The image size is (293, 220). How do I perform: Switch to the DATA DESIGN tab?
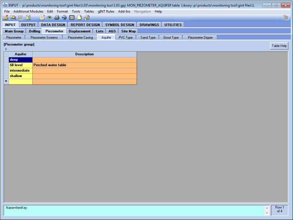(x=53, y=25)
